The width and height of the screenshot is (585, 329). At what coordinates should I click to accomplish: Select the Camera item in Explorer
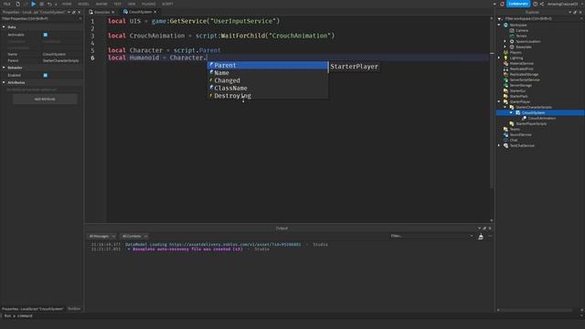(522, 30)
